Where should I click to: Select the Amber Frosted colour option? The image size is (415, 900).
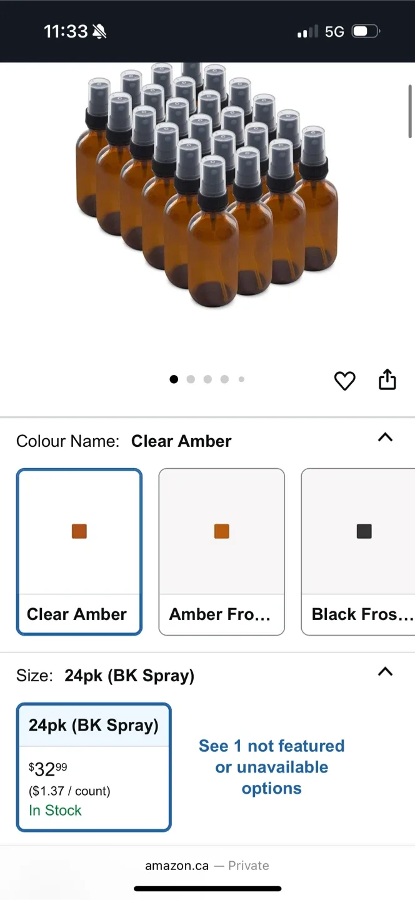221,552
